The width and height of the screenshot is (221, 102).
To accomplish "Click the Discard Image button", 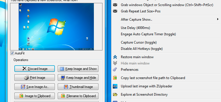I will pyautogui.click(x=35, y=69).
